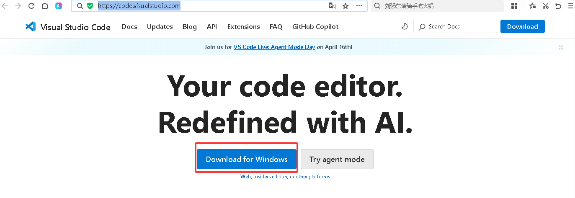Click the browser search field
Screen dimensions: 575x198
pos(437,6)
